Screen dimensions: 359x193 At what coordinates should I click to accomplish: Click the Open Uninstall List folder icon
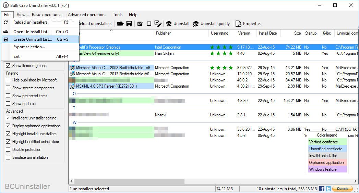pyautogui.click(x=6, y=32)
